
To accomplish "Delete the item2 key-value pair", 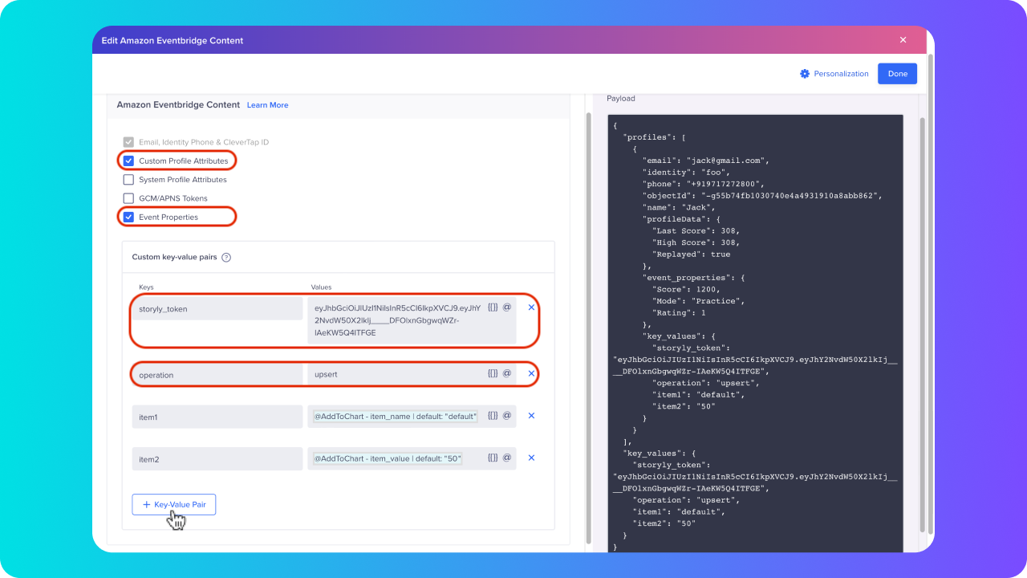I will coord(531,458).
